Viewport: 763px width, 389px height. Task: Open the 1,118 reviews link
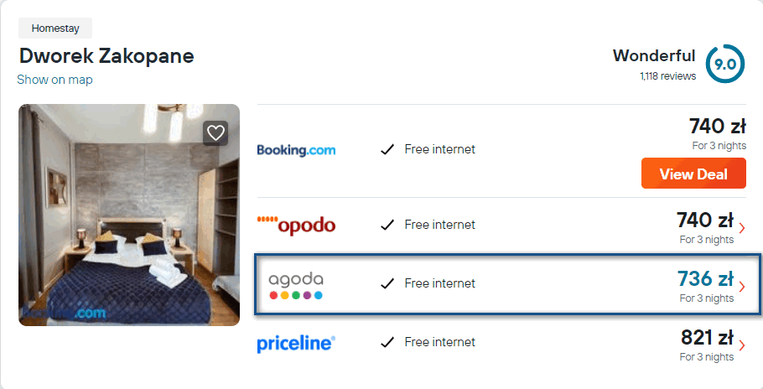(x=667, y=76)
